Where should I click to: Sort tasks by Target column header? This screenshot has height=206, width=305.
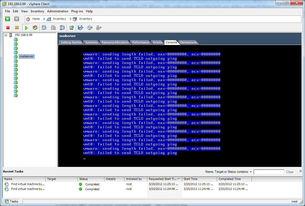pyautogui.click(x=62, y=179)
